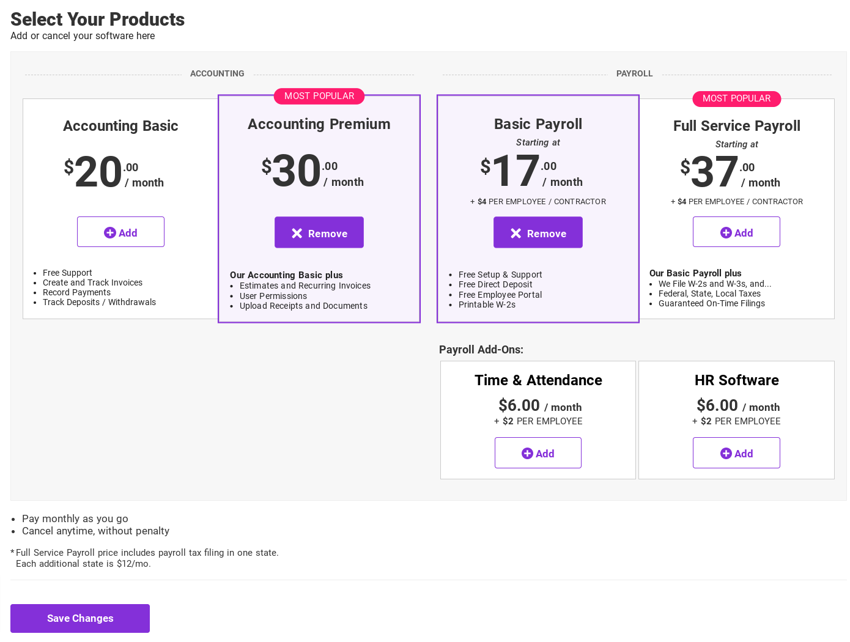Remove the Accounting Premium plan
The height and width of the screenshot is (642, 850).
319,233
